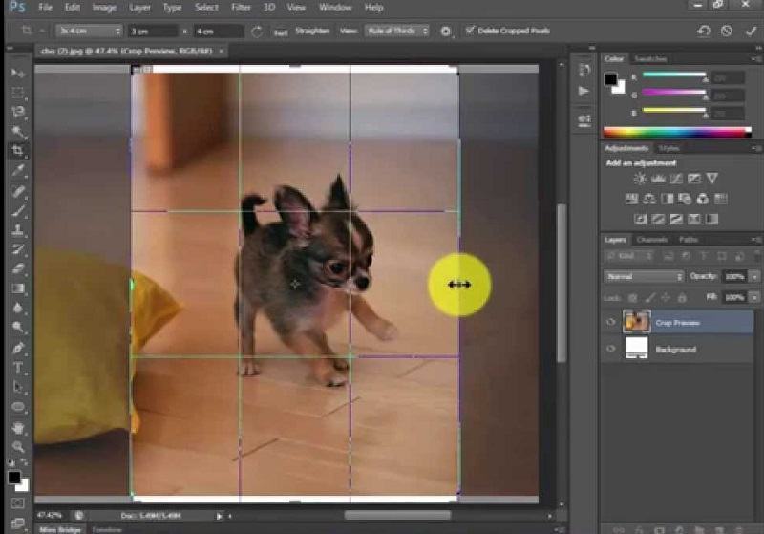
Task: Click the rotate crop orientation icon
Action: coord(256,32)
